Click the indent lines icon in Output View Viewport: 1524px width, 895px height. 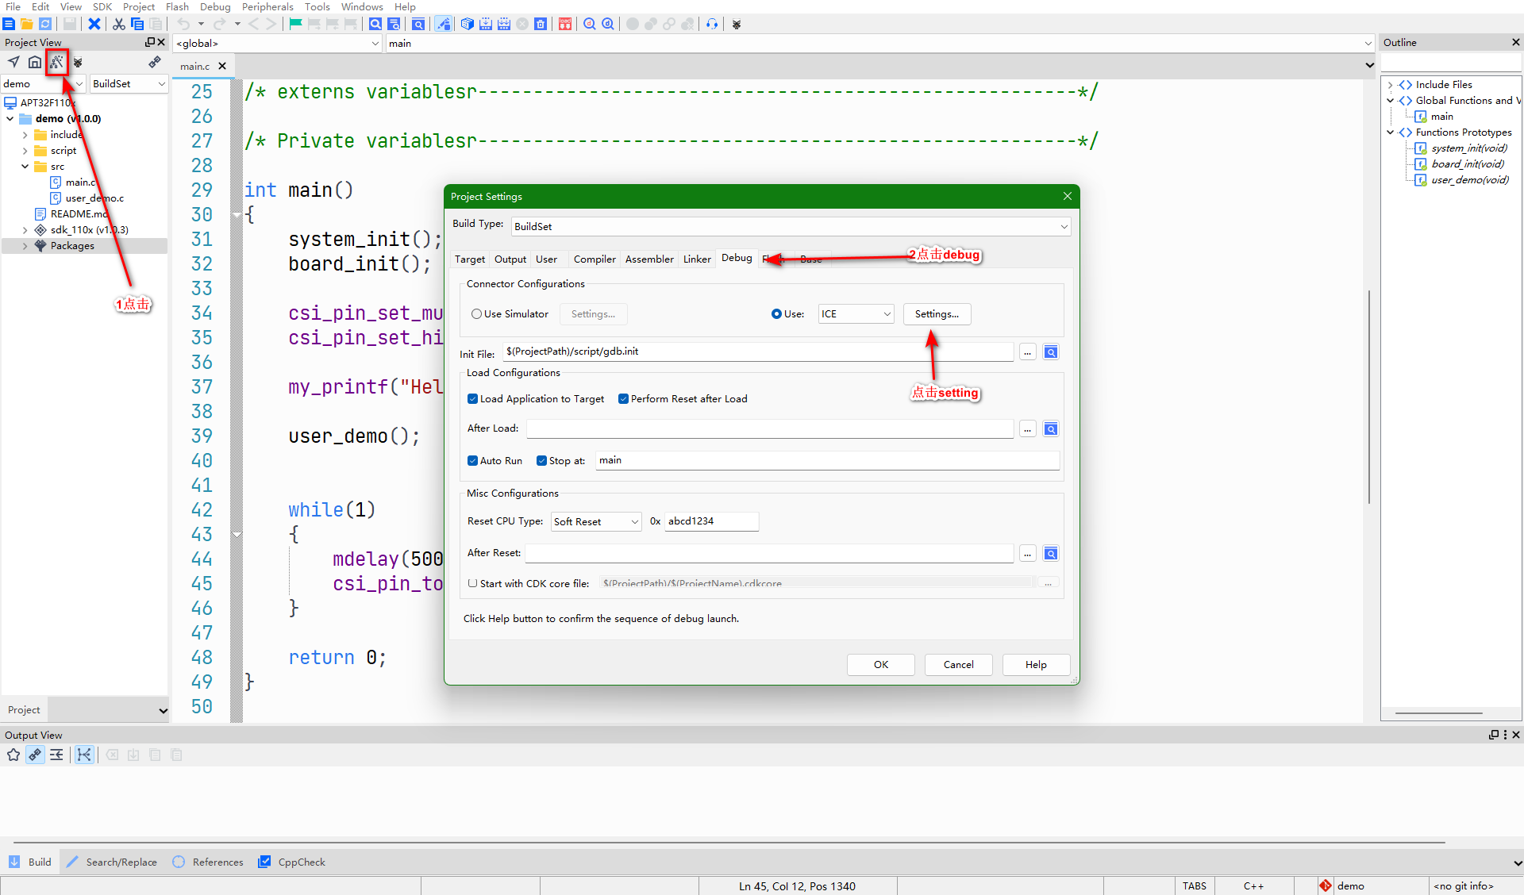(x=56, y=755)
